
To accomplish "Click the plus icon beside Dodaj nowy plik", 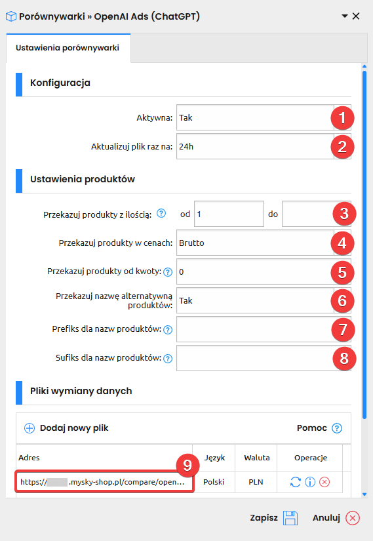I will click(29, 428).
